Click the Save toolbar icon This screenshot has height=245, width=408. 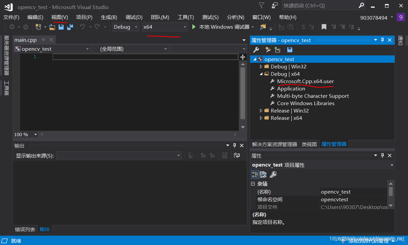click(61, 27)
